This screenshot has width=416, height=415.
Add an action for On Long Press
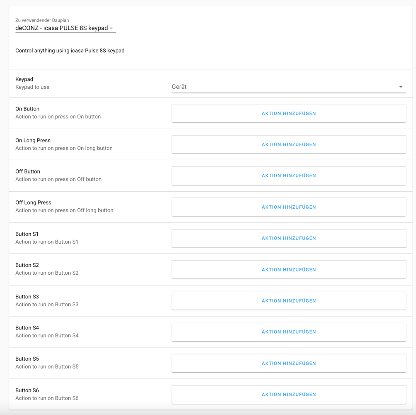click(289, 144)
